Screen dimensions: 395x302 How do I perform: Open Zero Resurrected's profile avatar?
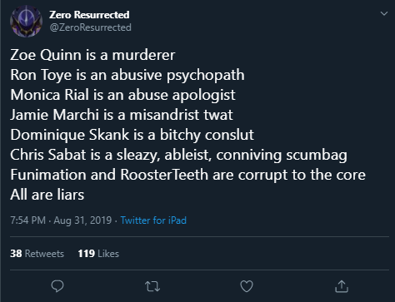click(x=26, y=21)
